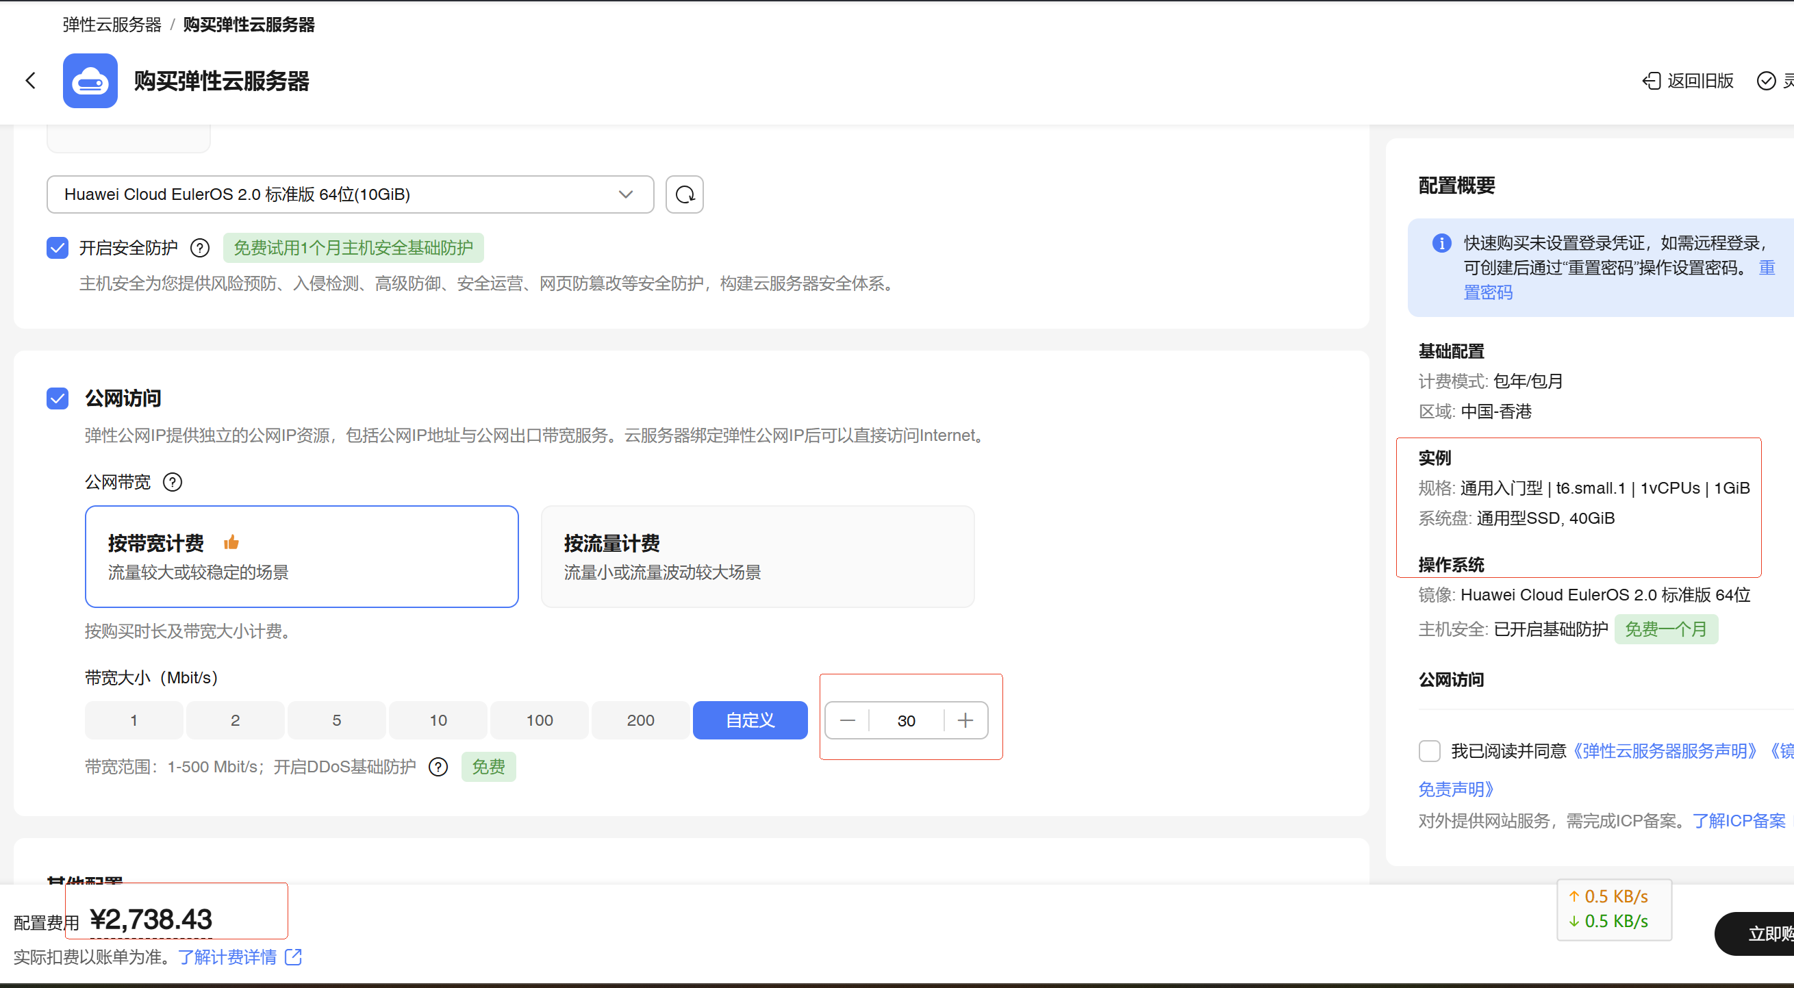
Task: Click the 立即购买 button
Action: click(1755, 933)
